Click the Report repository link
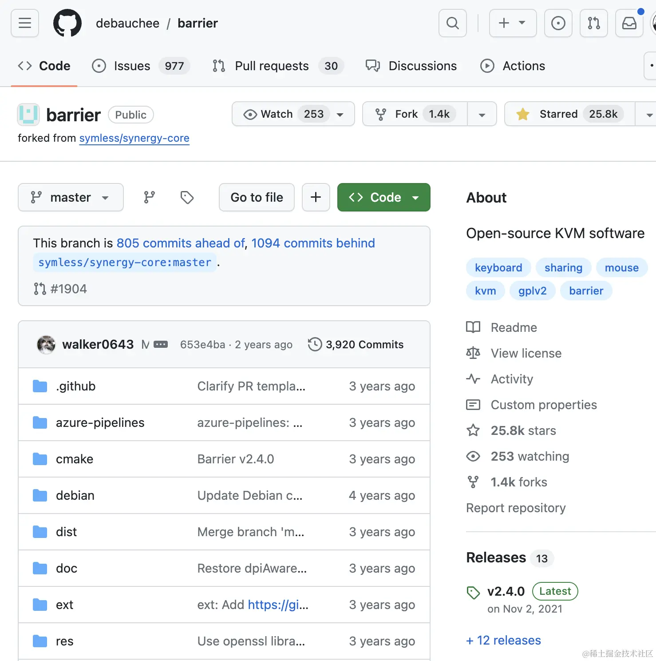This screenshot has width=656, height=661. (516, 508)
